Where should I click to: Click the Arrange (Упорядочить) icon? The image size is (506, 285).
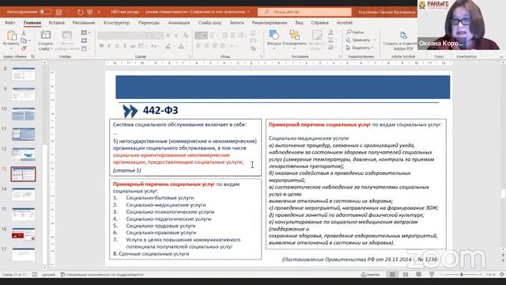point(294,35)
